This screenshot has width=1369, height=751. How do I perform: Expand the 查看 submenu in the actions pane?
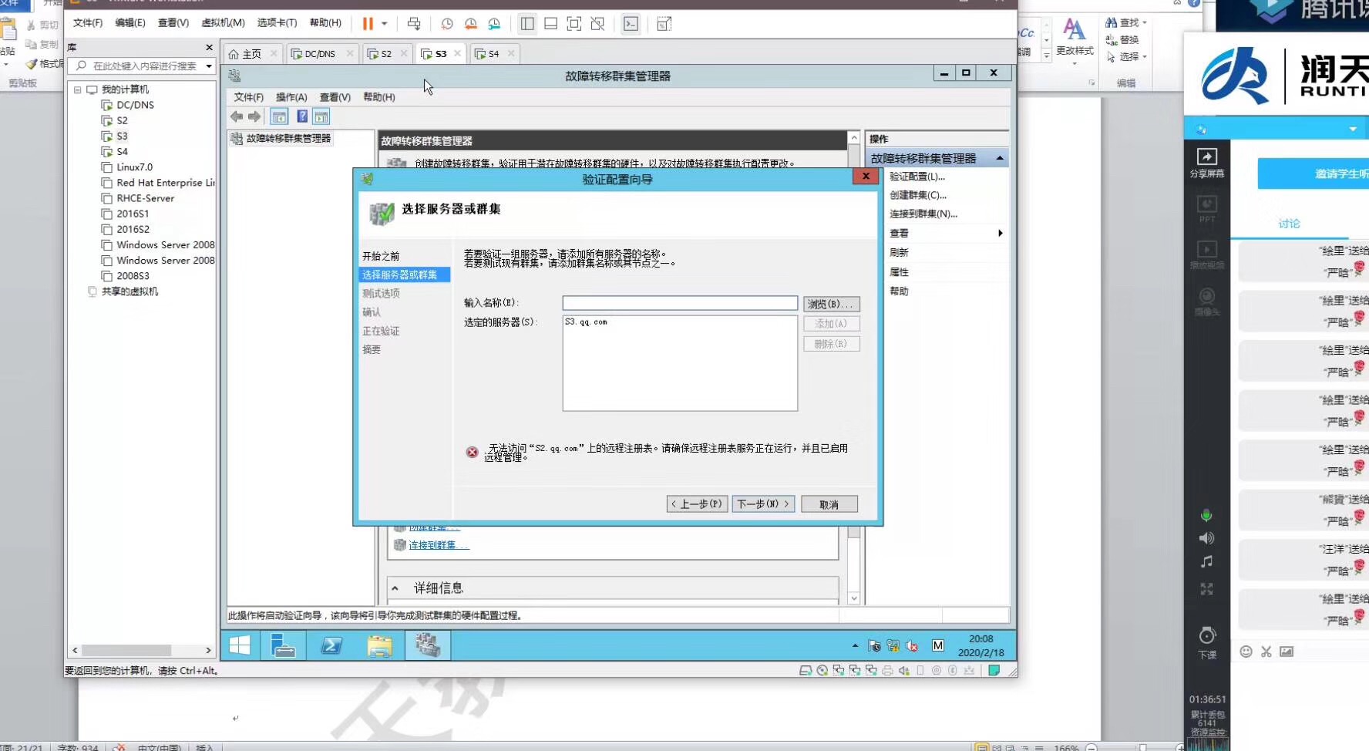(x=1000, y=233)
